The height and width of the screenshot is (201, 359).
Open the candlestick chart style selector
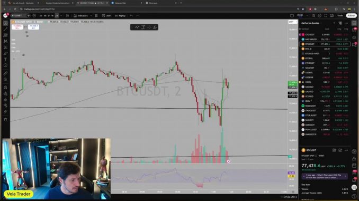(x=68, y=16)
